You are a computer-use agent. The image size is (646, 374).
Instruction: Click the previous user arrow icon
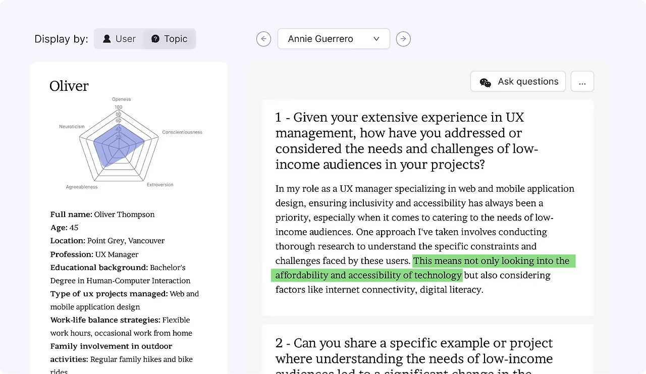click(x=263, y=39)
